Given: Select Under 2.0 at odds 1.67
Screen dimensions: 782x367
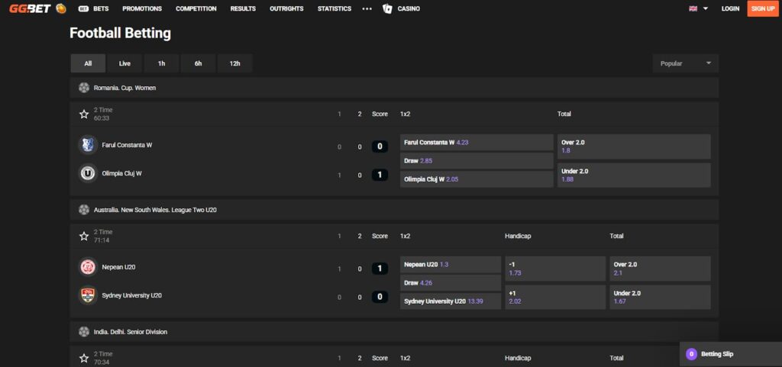Looking at the screenshot, I should click(x=661, y=298).
